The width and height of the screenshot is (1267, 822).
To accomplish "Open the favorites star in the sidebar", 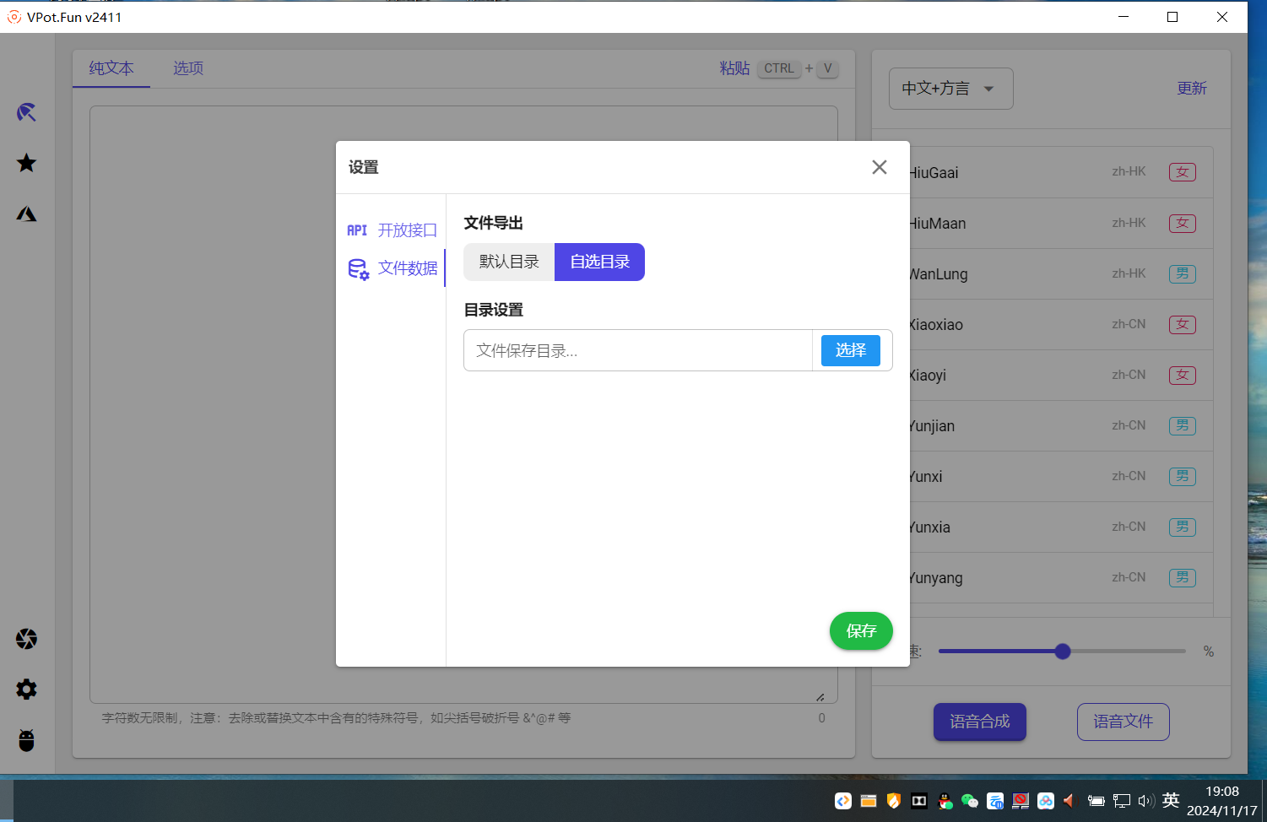I will tap(25, 163).
